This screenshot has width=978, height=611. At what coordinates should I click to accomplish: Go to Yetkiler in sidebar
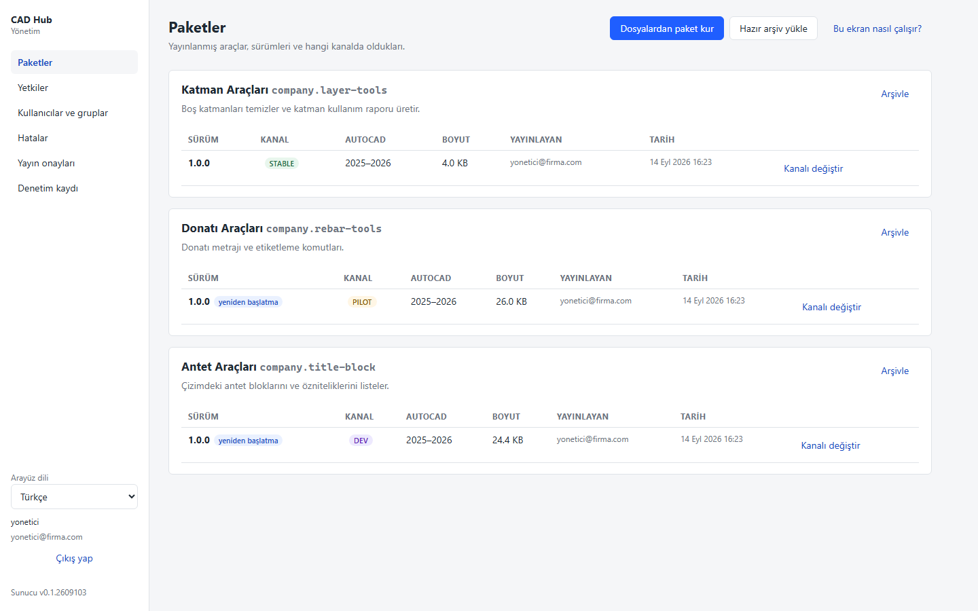pyautogui.click(x=74, y=88)
